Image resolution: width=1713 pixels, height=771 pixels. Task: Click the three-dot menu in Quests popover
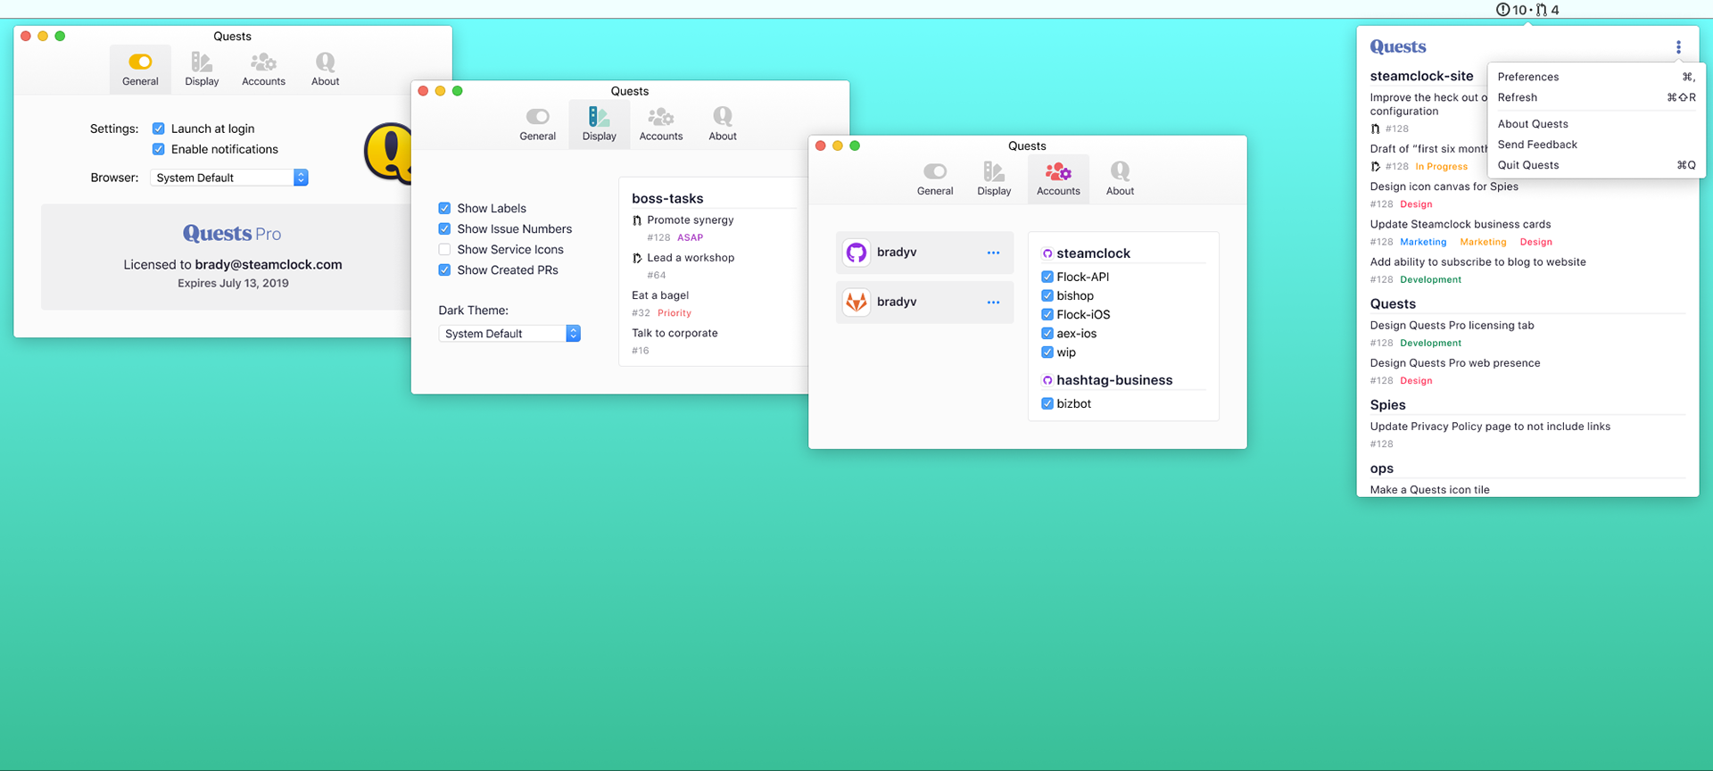1678,47
